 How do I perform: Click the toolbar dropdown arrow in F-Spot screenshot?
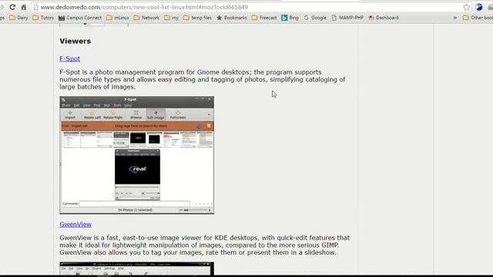pos(209,115)
